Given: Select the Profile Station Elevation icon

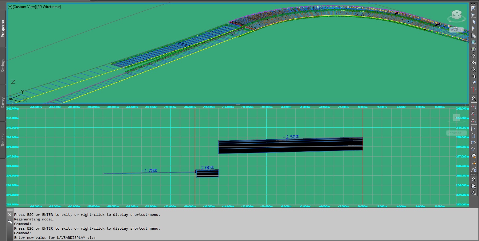Looking at the screenshot, I should pos(474,129).
